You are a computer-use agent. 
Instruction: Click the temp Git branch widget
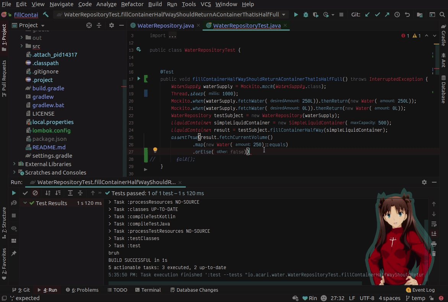(416, 298)
